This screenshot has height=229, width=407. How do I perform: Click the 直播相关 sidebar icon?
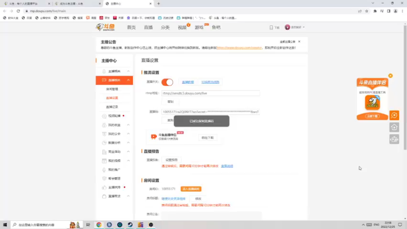point(104,80)
